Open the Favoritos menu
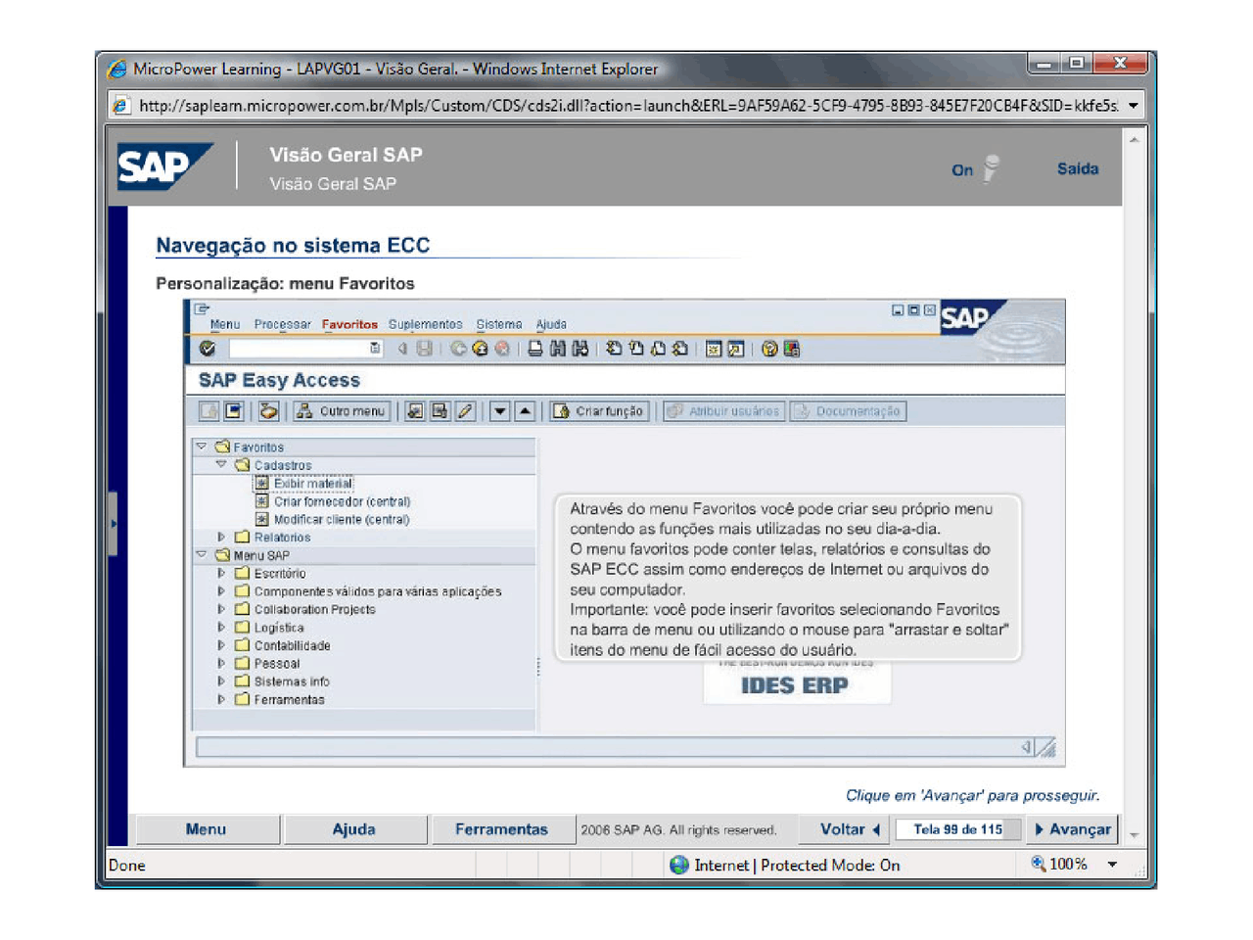 coord(349,324)
